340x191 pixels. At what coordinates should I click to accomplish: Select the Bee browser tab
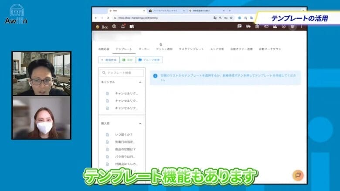coord(127,10)
